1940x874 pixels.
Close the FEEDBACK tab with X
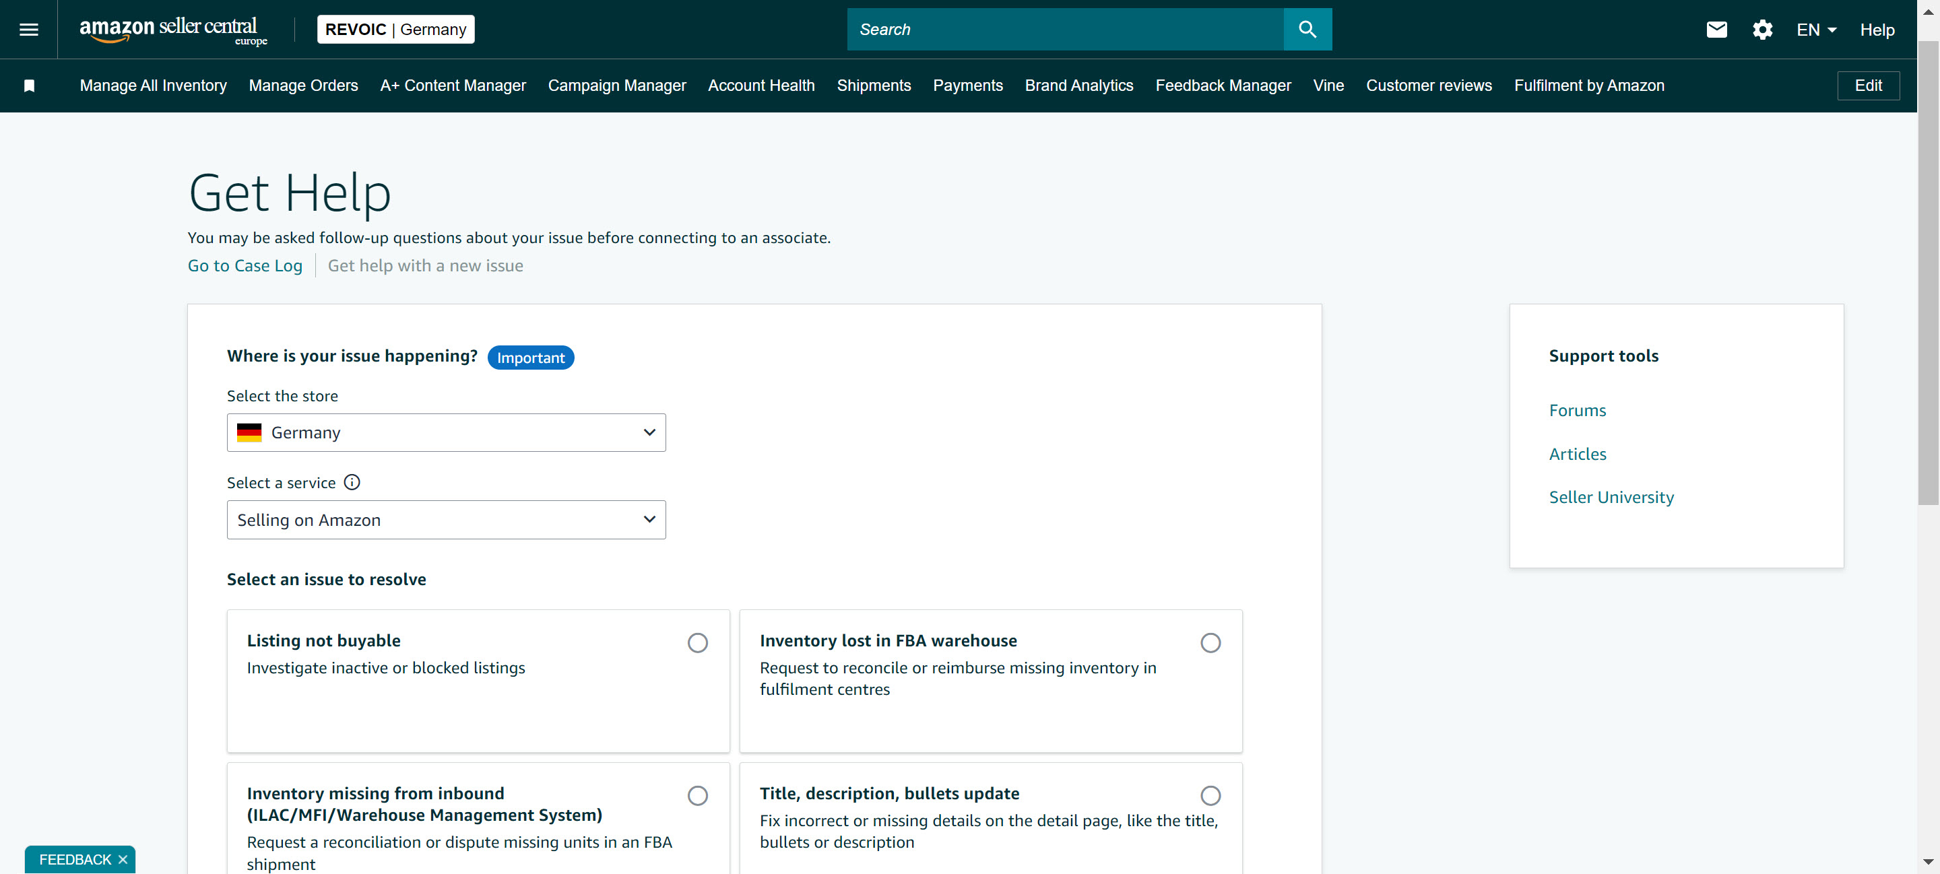pos(123,859)
